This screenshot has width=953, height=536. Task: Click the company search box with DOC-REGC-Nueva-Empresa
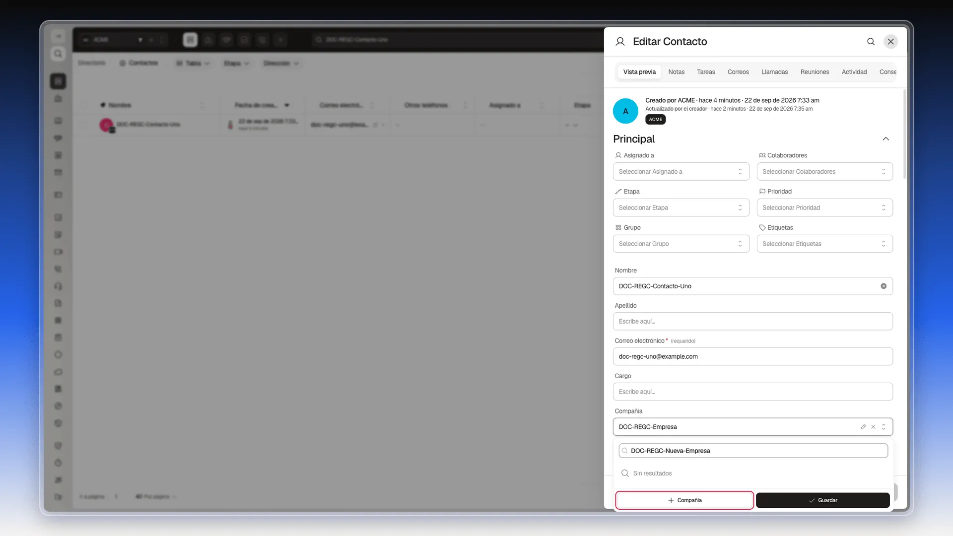click(753, 451)
